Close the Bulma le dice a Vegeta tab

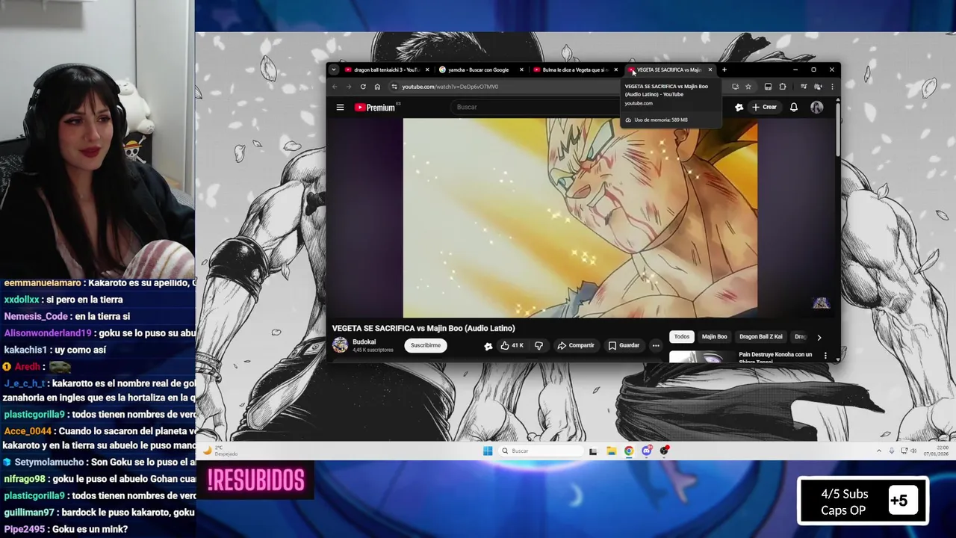(615, 69)
